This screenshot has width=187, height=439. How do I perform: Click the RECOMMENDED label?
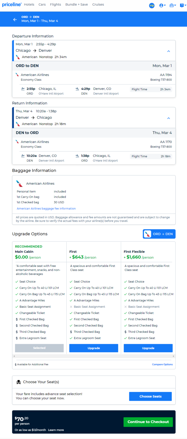[29, 247]
